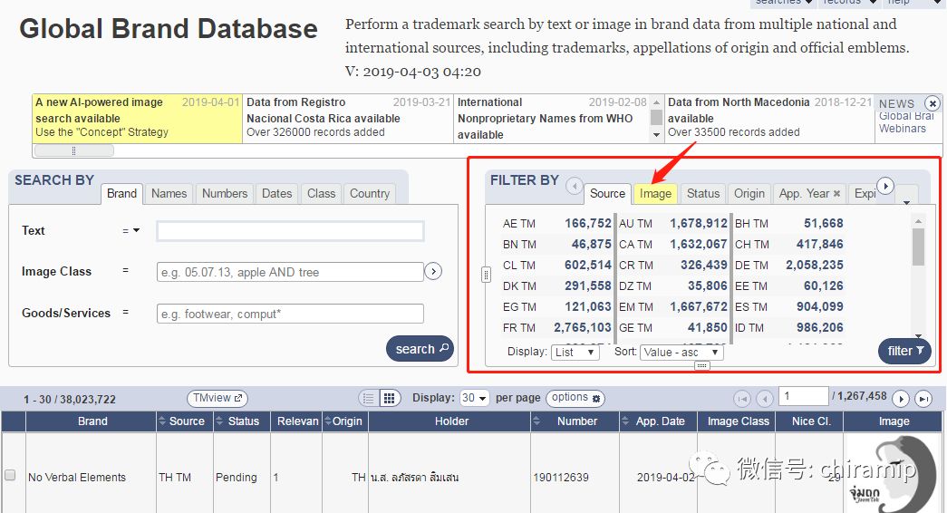Click the Image Class input field
Screen dimensions: 947x513
(290, 272)
